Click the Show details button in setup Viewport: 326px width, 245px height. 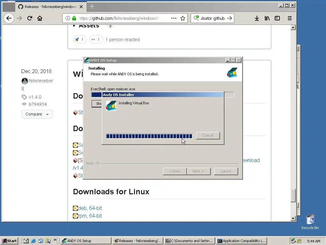pyautogui.click(x=97, y=104)
